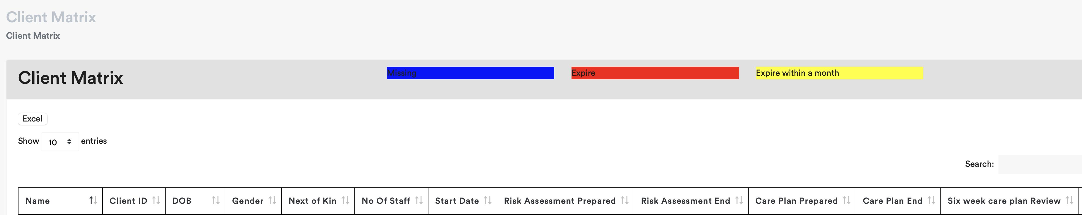Click the Client Matrix breadcrumb text
The width and height of the screenshot is (1082, 215).
tap(33, 36)
